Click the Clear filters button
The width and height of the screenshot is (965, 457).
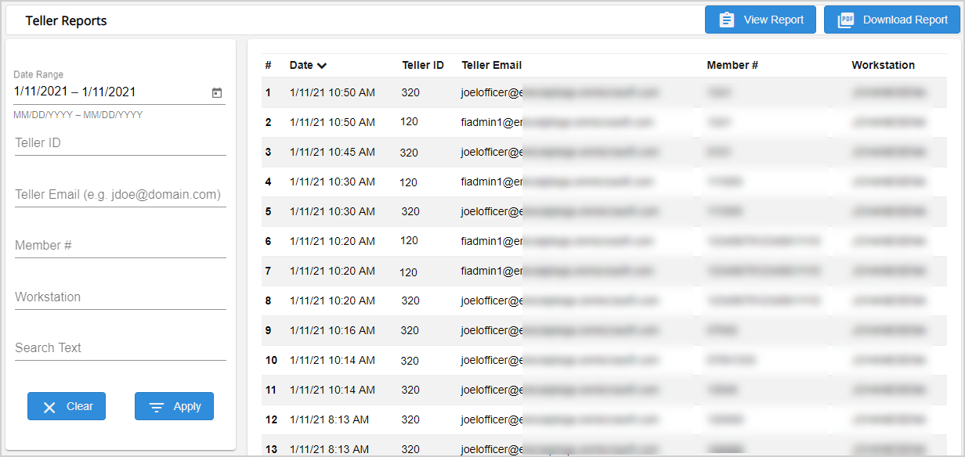tap(67, 406)
